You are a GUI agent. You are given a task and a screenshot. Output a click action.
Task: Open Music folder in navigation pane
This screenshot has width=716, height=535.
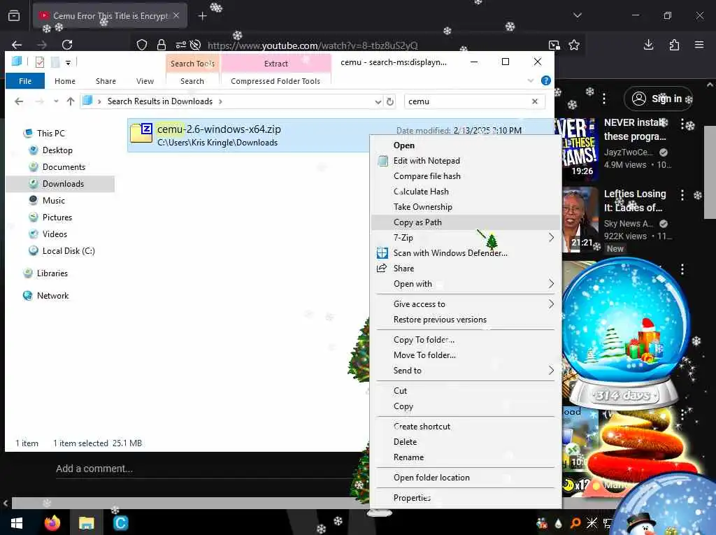point(53,201)
